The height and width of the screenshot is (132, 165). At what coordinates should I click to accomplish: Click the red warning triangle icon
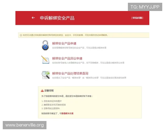[x=42, y=90]
